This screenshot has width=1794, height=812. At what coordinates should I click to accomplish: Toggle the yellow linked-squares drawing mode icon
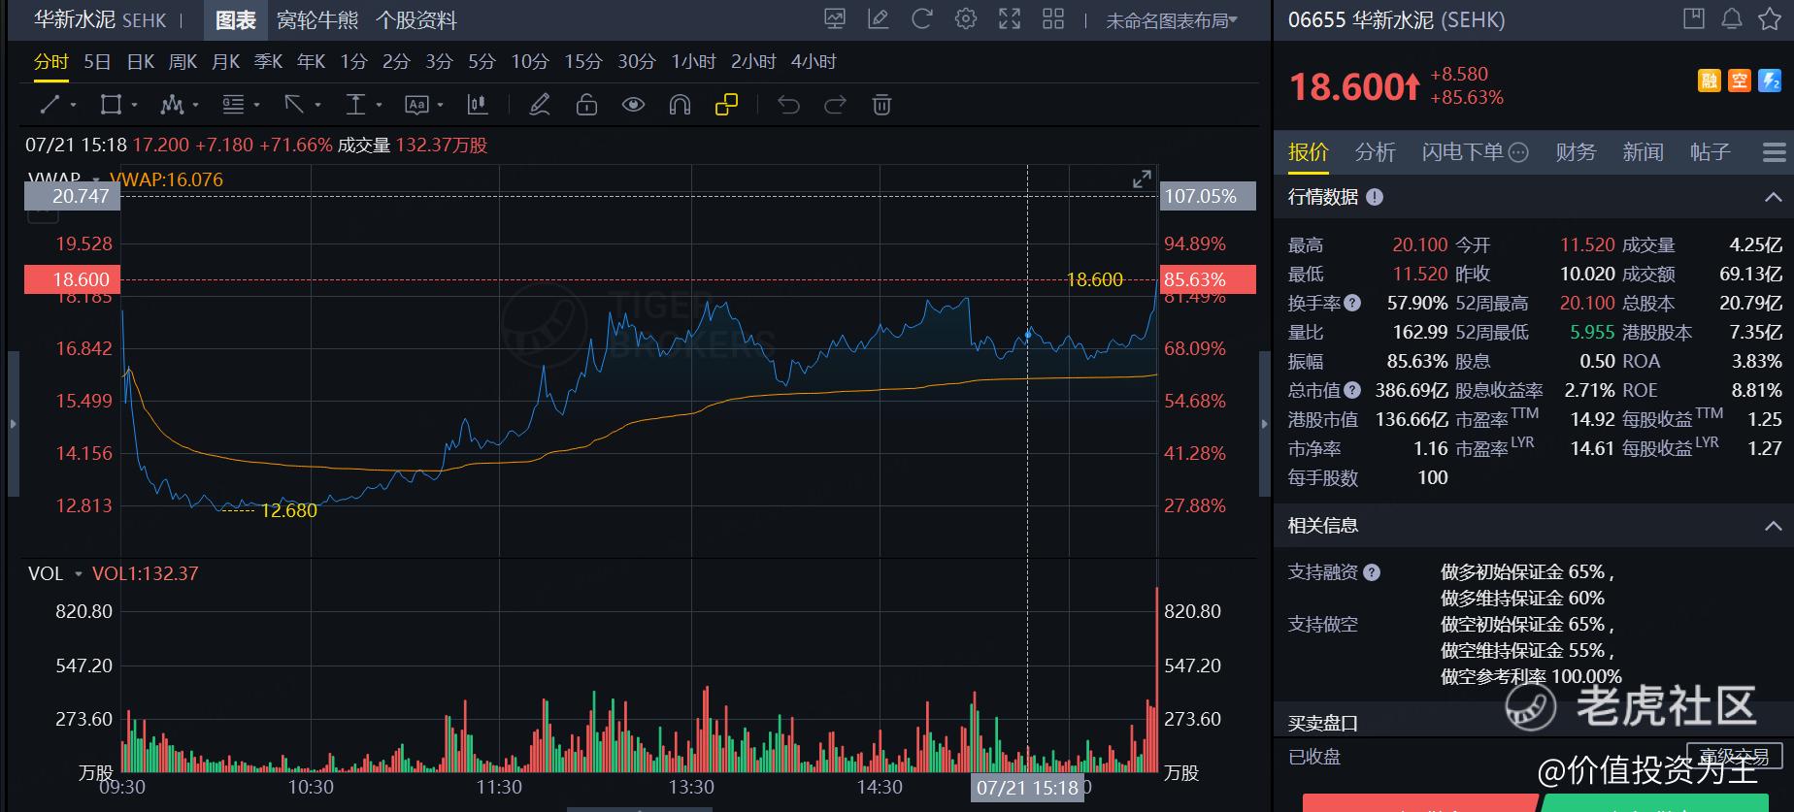pyautogui.click(x=726, y=105)
